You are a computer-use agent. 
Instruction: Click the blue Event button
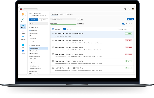point(130,19)
